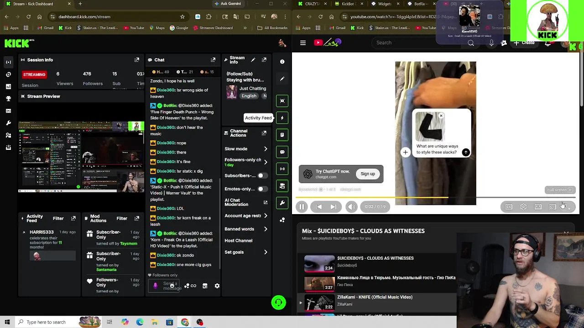Pop out the Mod Actions panel
The width and height of the screenshot is (584, 328).
136,218
